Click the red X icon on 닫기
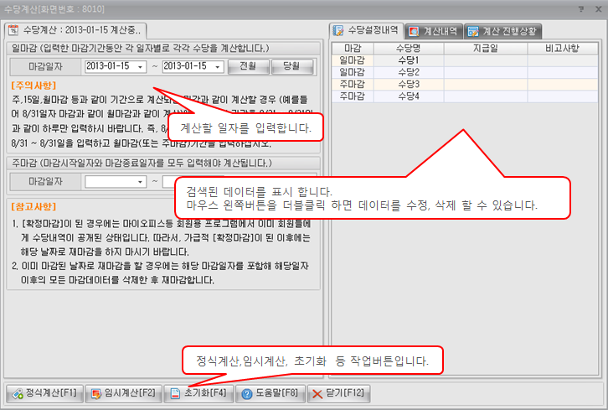The width and height of the screenshot is (608, 410). 317,394
